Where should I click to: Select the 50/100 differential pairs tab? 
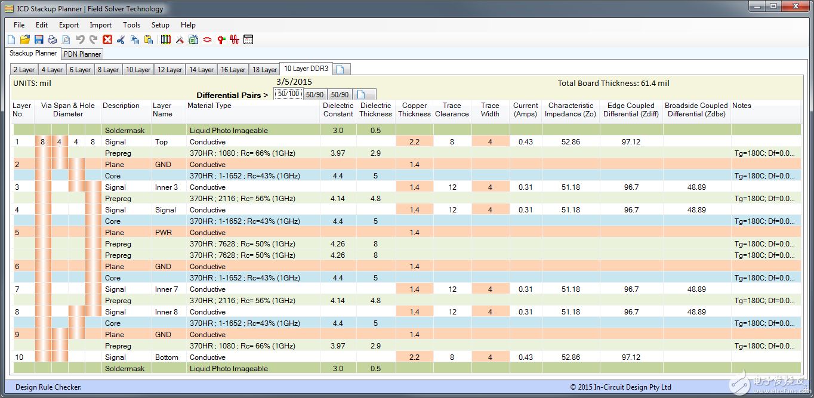(x=289, y=94)
